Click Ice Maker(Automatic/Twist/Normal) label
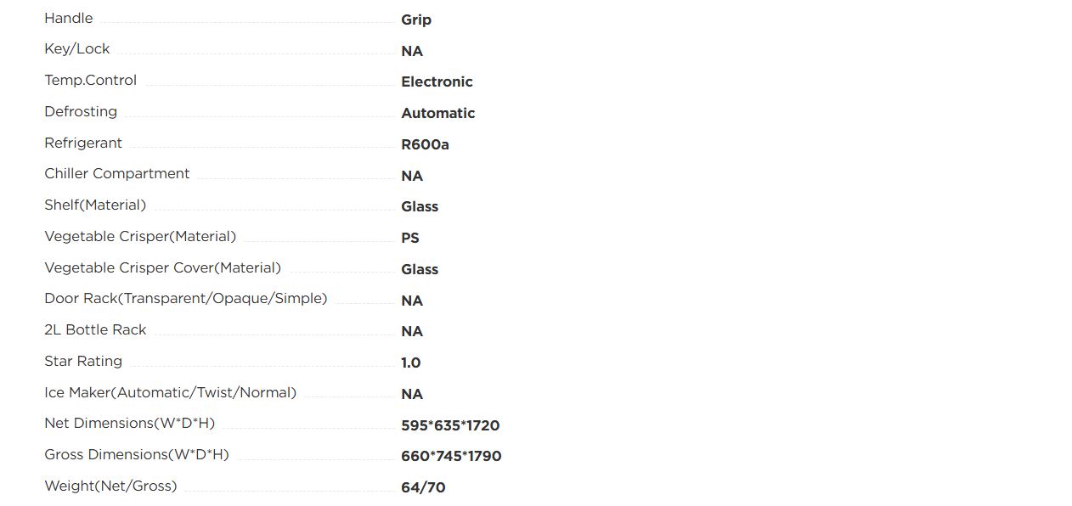The height and width of the screenshot is (506, 1072). (170, 392)
